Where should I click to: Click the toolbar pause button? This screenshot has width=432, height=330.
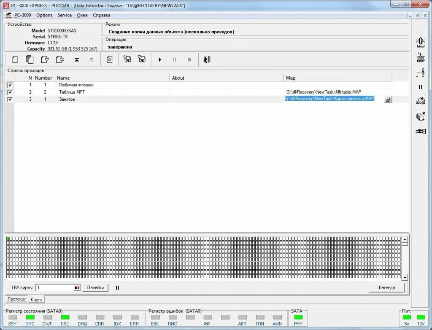tap(174, 60)
